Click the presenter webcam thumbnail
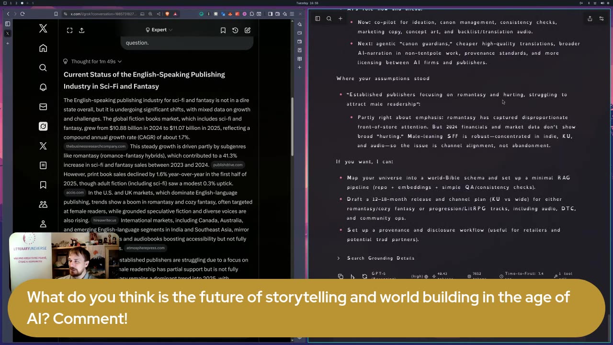 click(64, 256)
